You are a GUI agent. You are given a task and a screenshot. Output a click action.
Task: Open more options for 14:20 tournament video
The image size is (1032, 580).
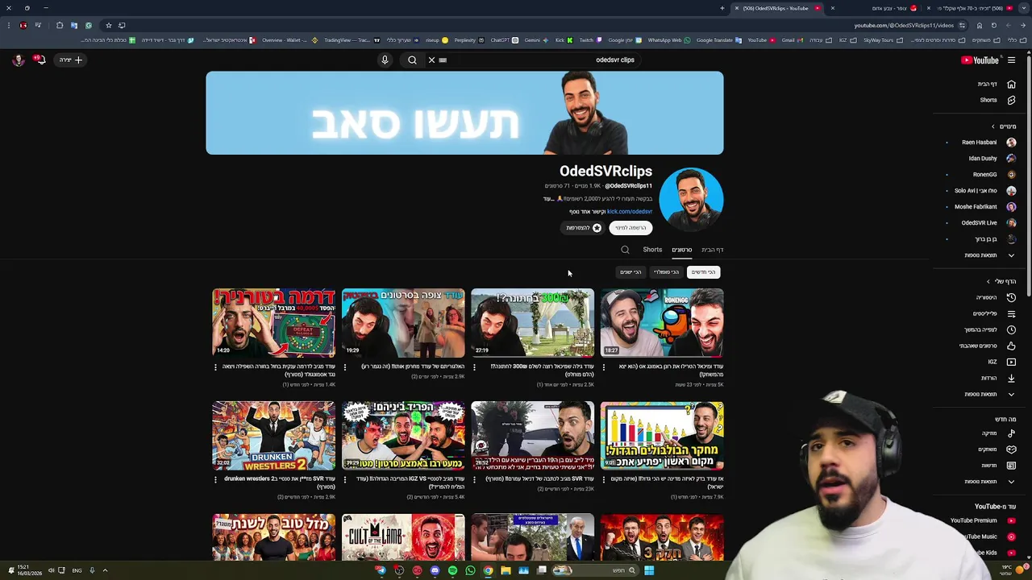[x=215, y=367]
